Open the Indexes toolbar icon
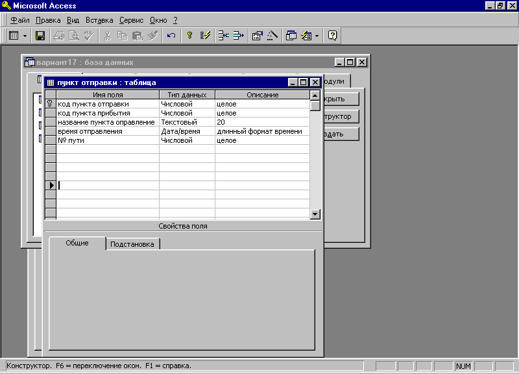The width and height of the screenshot is (519, 374). pos(205,36)
